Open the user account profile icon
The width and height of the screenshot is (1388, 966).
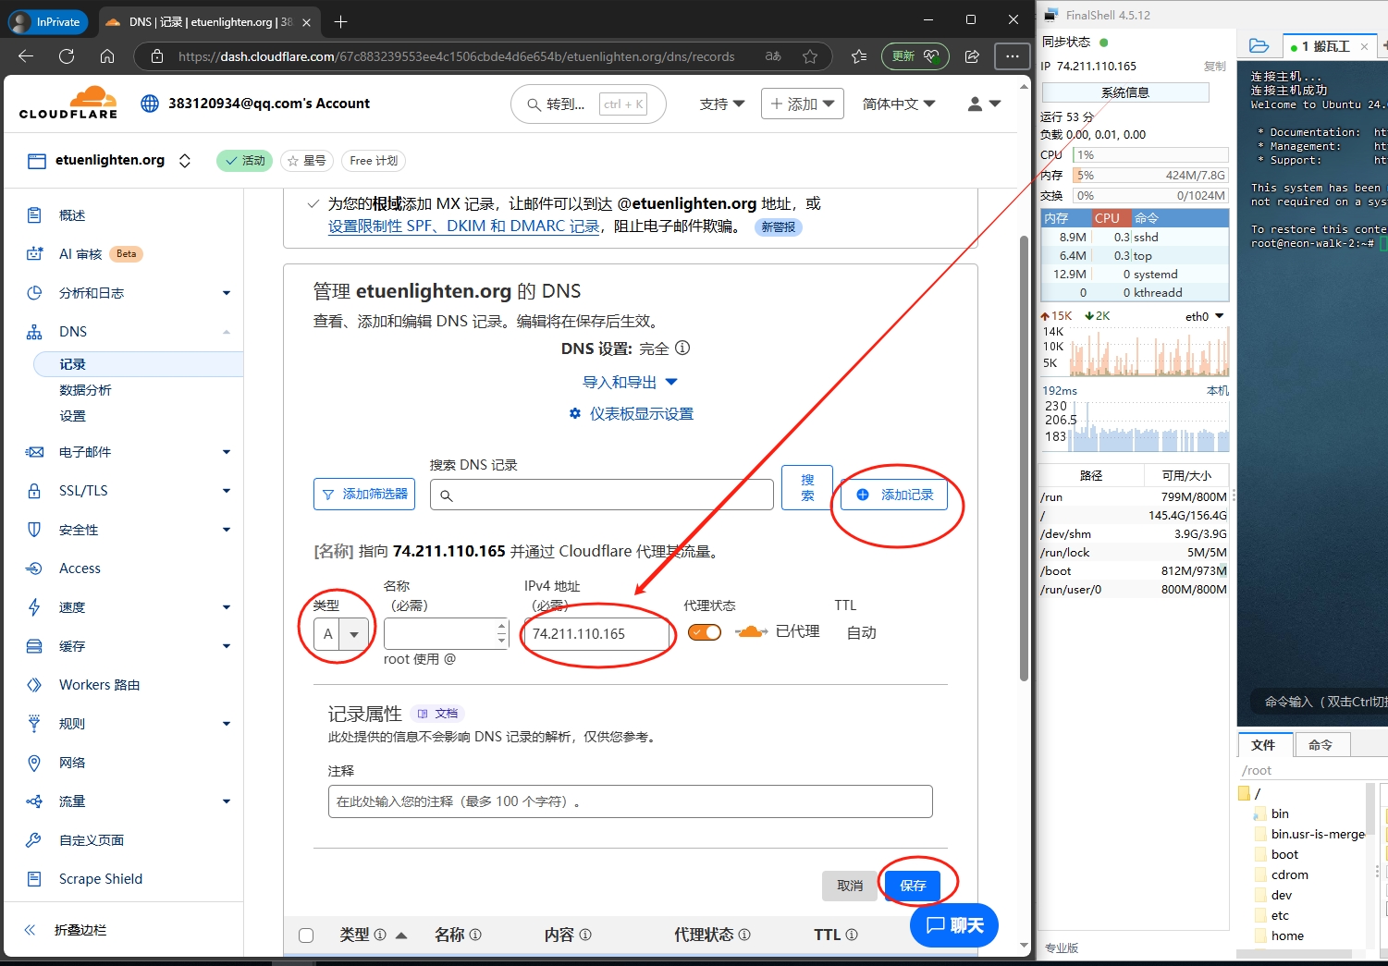point(984,104)
